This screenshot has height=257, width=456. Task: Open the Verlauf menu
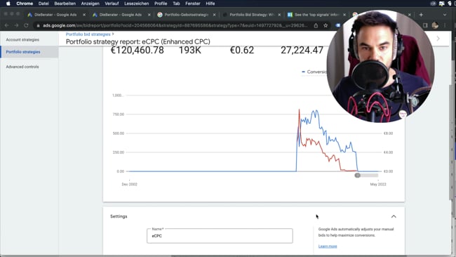click(x=112, y=4)
